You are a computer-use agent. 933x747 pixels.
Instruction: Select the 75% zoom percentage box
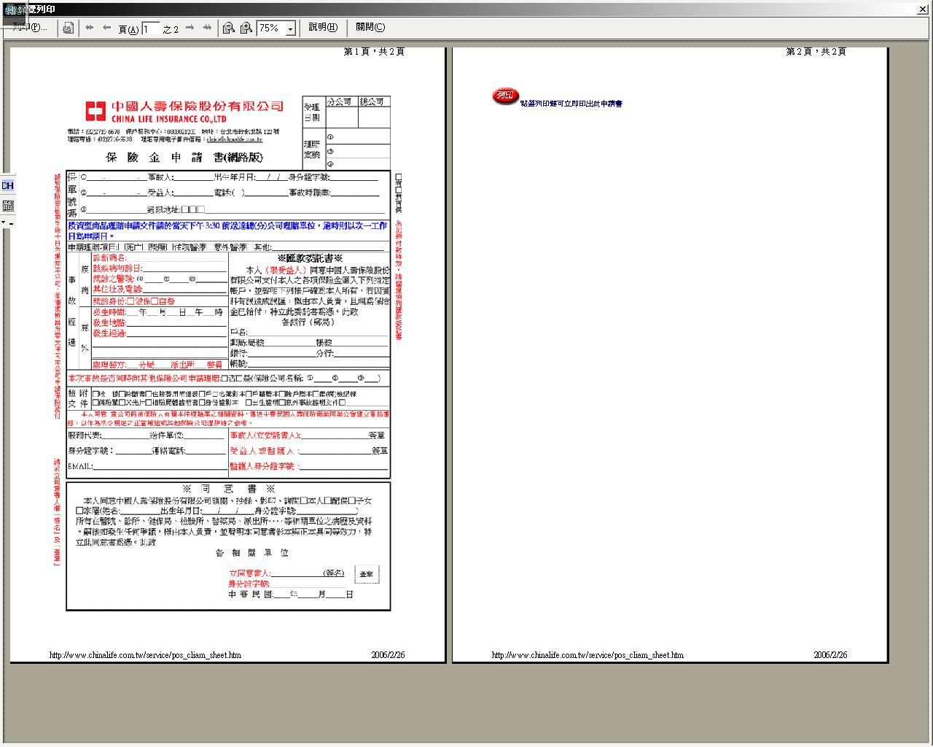point(270,28)
